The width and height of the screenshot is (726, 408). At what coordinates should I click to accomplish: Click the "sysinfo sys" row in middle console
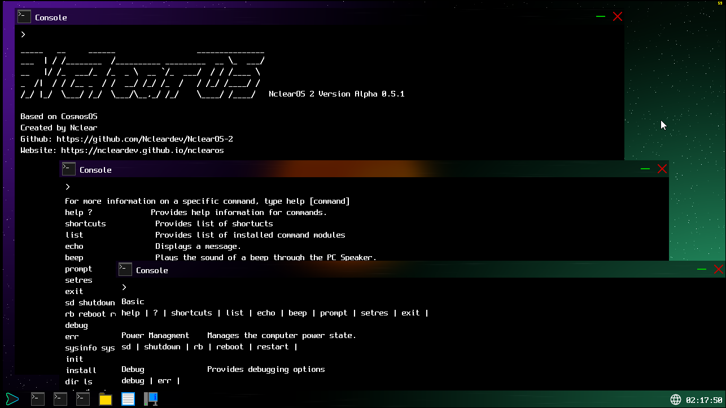tap(90, 348)
